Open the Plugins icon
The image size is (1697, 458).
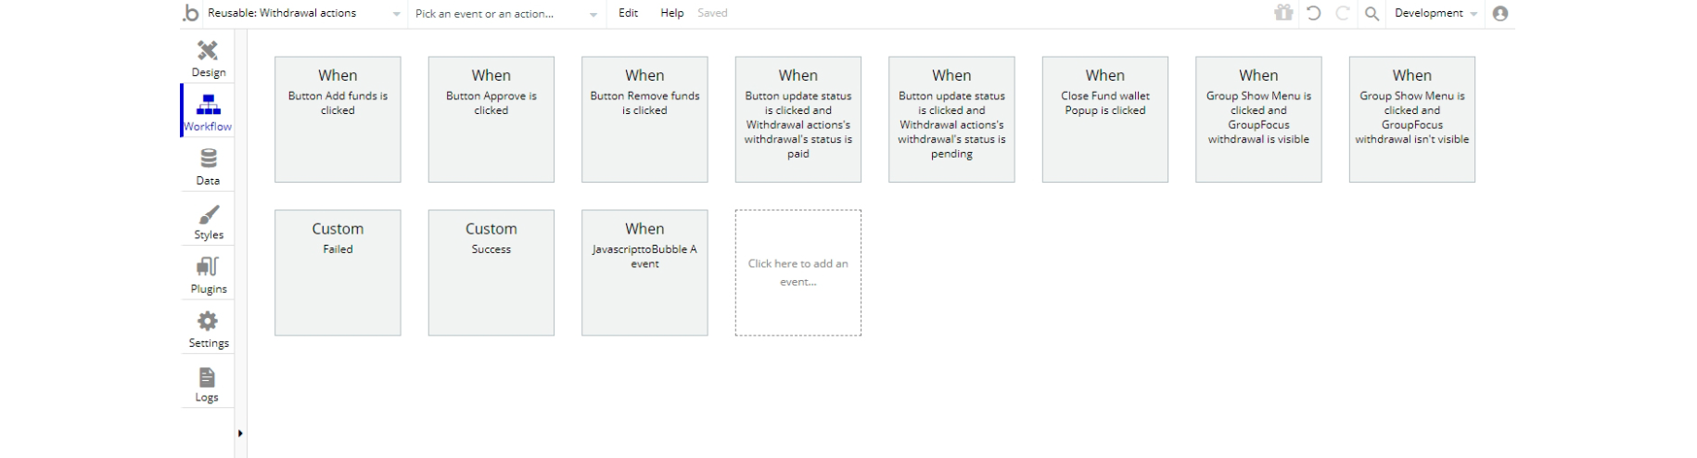[208, 268]
